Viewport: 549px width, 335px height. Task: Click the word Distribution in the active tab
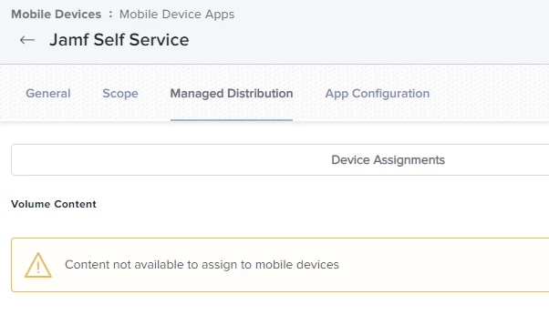[x=260, y=94]
